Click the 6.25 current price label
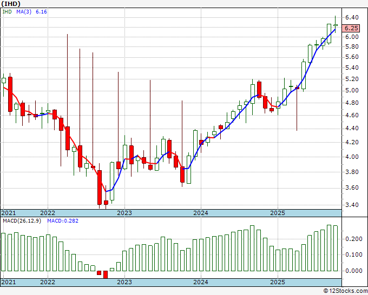 click(351, 28)
